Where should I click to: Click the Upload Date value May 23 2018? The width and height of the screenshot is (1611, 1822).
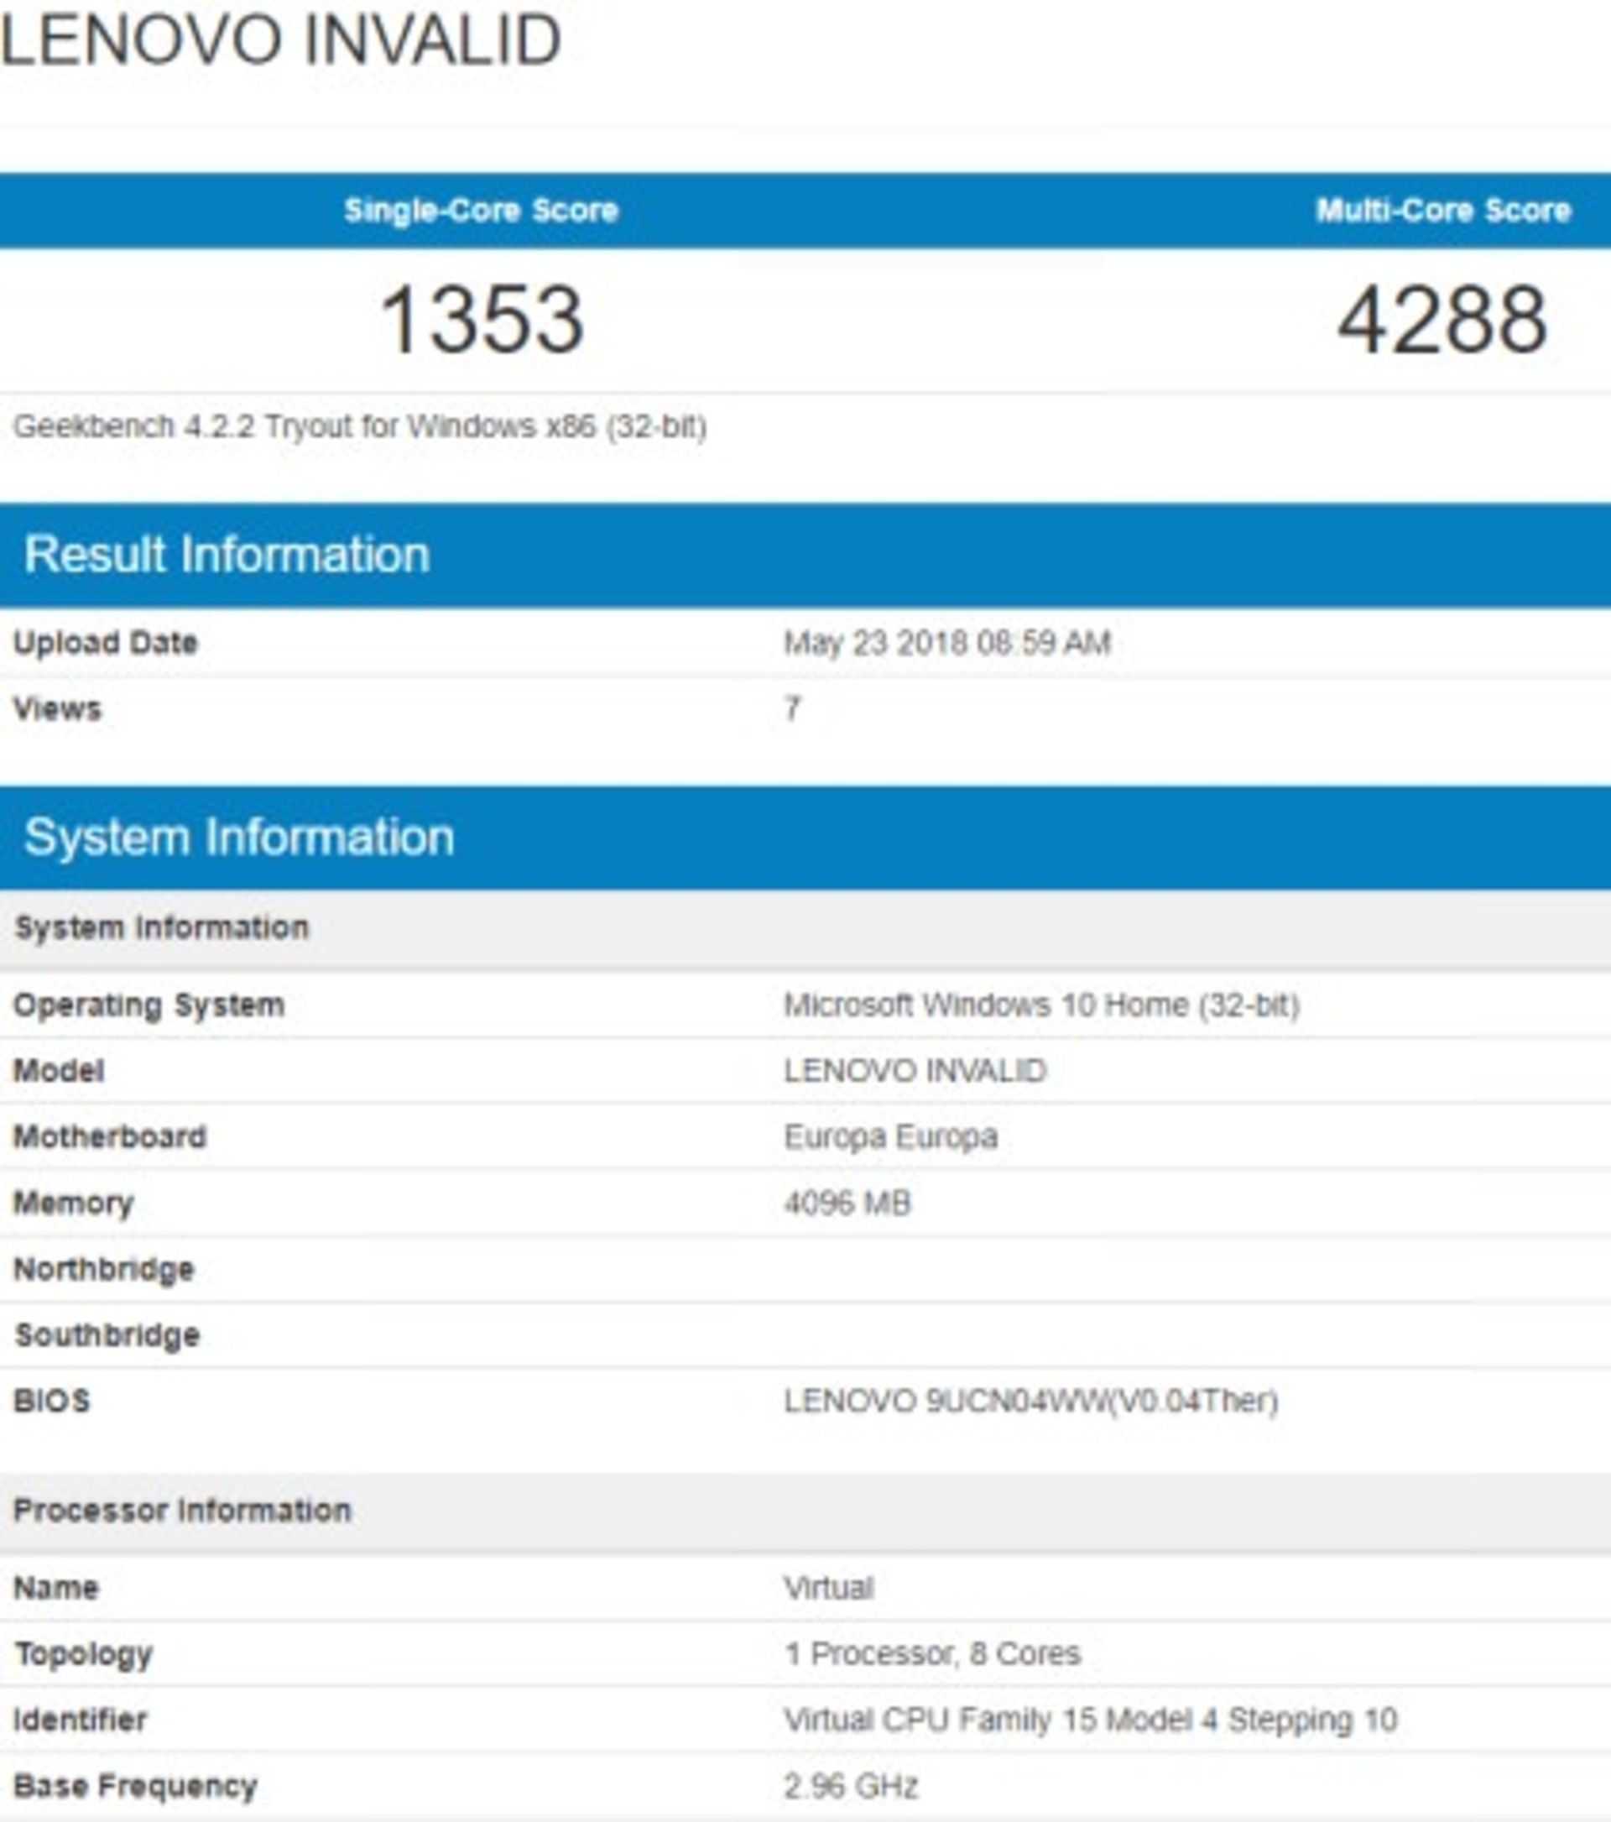point(947,643)
